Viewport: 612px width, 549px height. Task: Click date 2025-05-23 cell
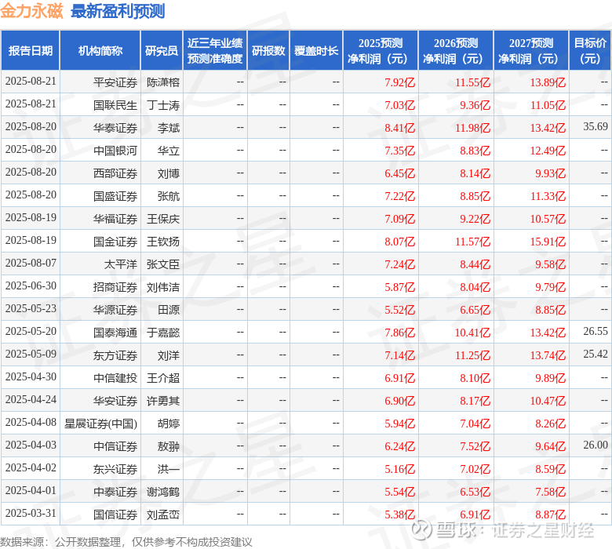point(31,309)
